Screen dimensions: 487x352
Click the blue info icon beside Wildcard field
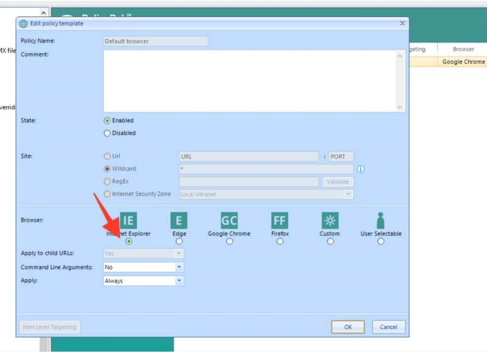361,169
